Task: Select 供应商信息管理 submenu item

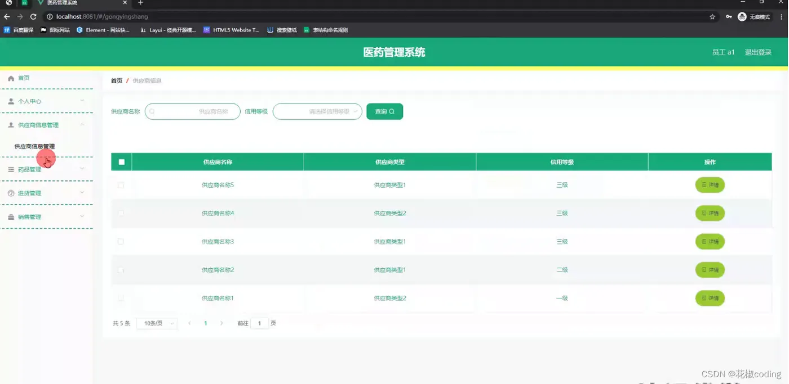Action: pos(34,146)
